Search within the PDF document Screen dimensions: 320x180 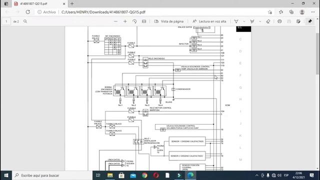(x=25, y=21)
